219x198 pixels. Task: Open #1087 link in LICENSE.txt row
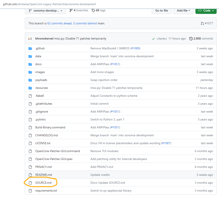166,143
